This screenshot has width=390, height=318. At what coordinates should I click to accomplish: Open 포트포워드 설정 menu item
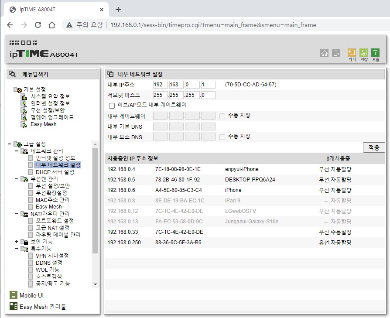click(x=55, y=221)
